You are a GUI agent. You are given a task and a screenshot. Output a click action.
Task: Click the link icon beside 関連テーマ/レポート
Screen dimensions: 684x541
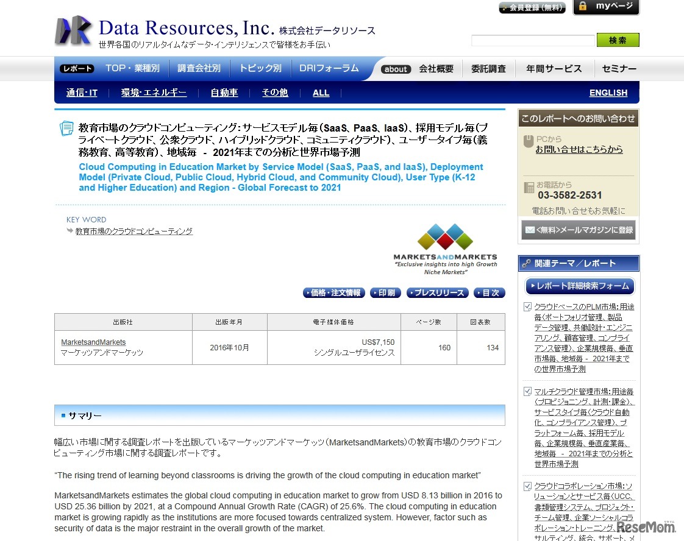(x=527, y=263)
